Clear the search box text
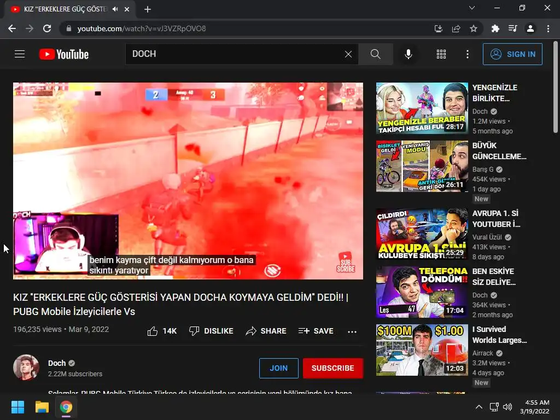The width and height of the screenshot is (560, 420). (348, 54)
